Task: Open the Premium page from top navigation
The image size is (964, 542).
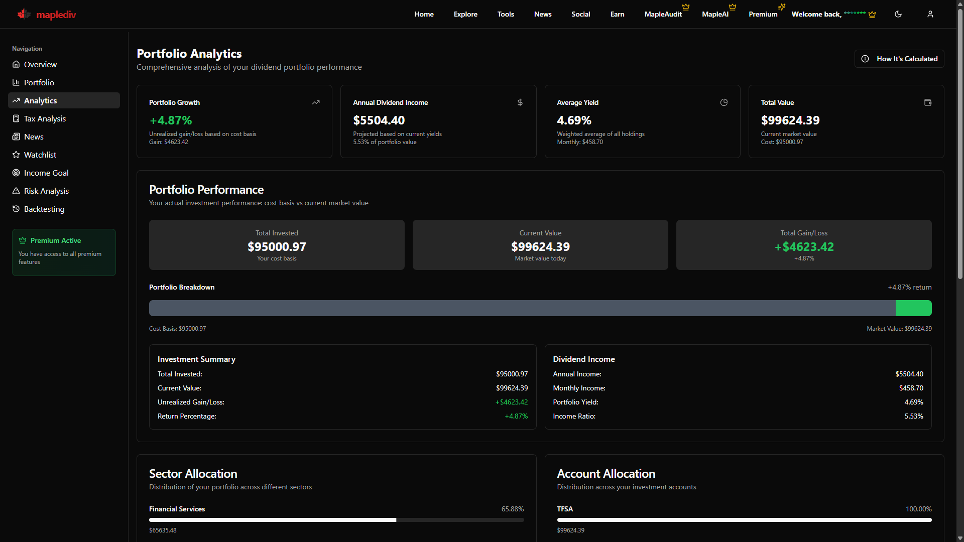Action: (x=762, y=14)
